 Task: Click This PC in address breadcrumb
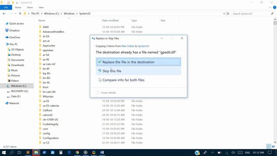pos(35,13)
